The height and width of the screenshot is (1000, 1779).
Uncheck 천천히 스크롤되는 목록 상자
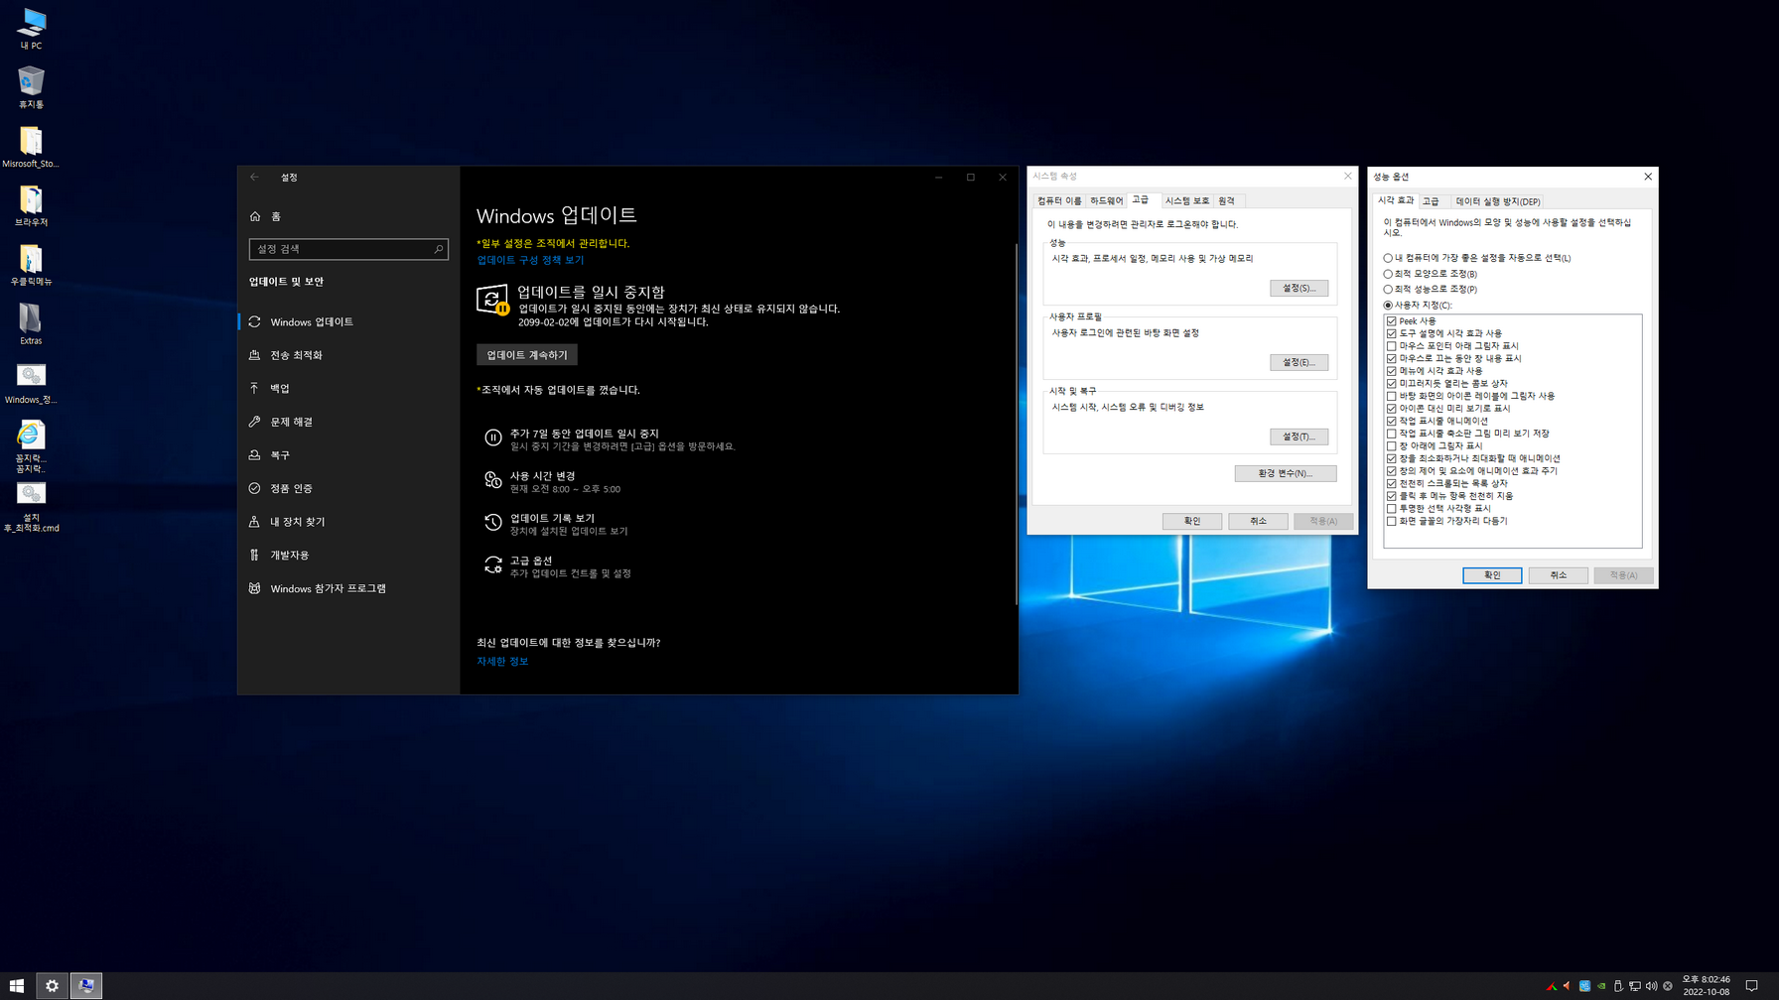(x=1392, y=483)
